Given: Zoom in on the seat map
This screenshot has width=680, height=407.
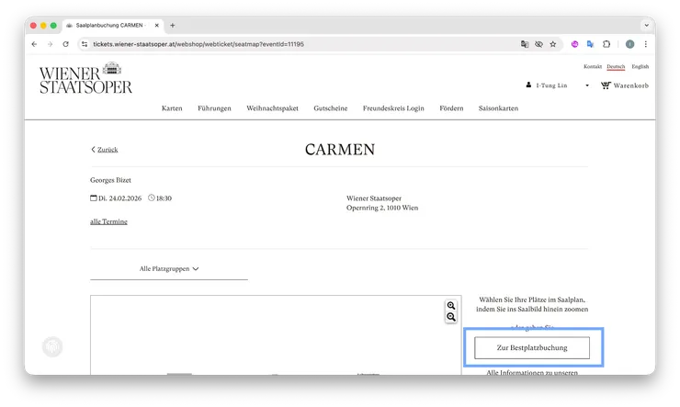Looking at the screenshot, I should click(451, 306).
